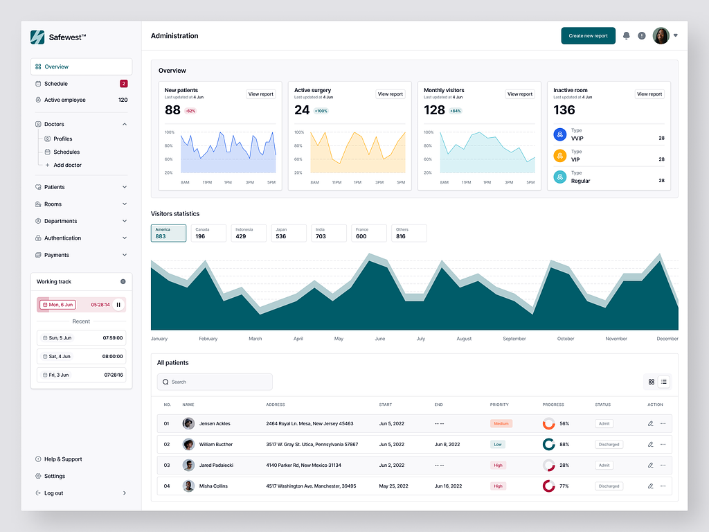Click the Working track info icon
This screenshot has width=709, height=532.
(x=123, y=282)
